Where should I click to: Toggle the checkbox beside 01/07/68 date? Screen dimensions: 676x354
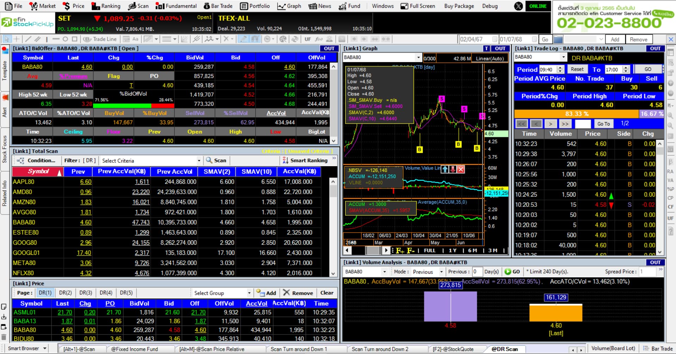534,39
